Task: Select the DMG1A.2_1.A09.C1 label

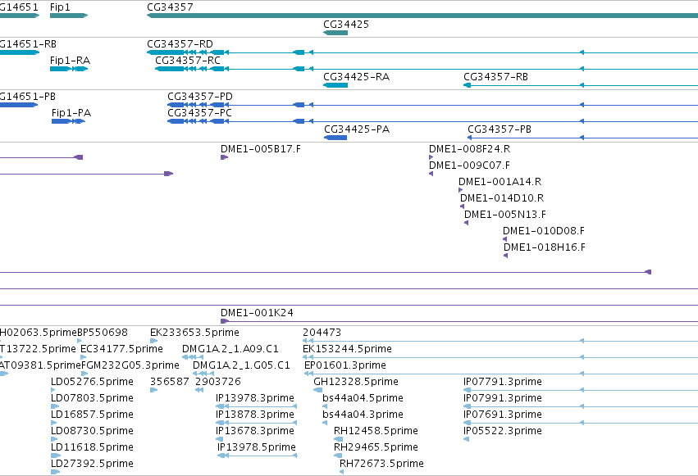Action: pos(230,349)
